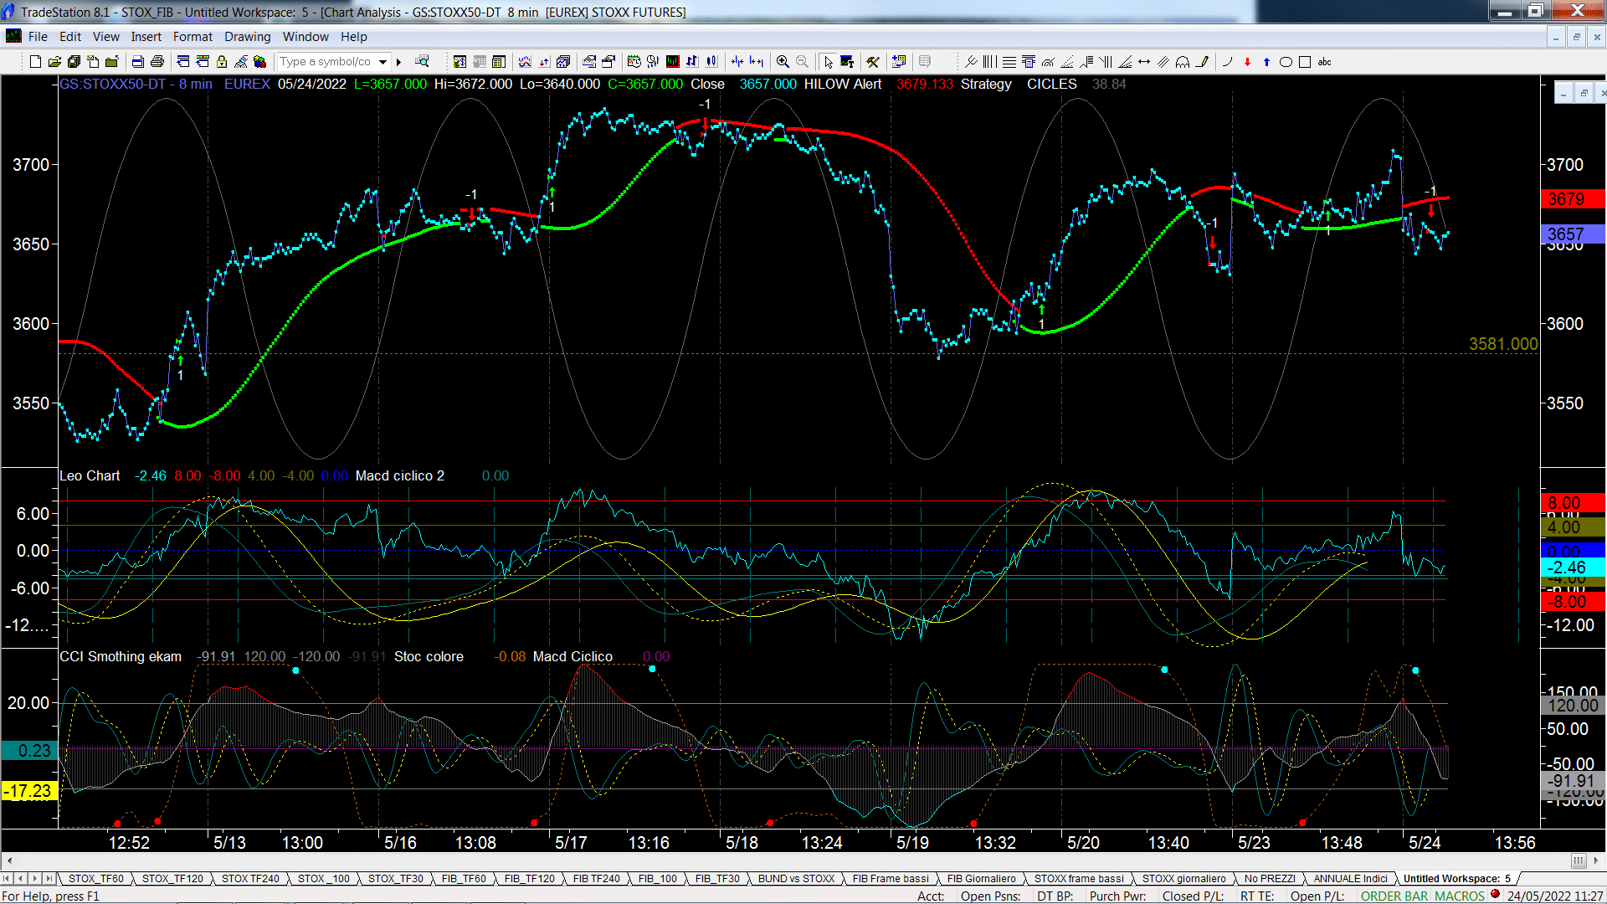Select the pointer arrow tool
Screen dimensions: 1607x904
coord(828,61)
